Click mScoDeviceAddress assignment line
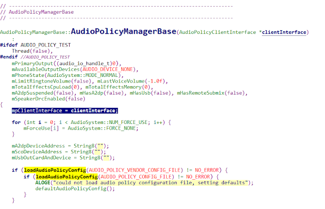This screenshot has height=209, width=325. coord(59,152)
